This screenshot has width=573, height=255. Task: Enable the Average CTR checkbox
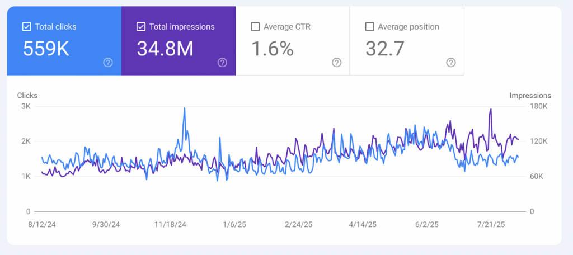pyautogui.click(x=255, y=27)
